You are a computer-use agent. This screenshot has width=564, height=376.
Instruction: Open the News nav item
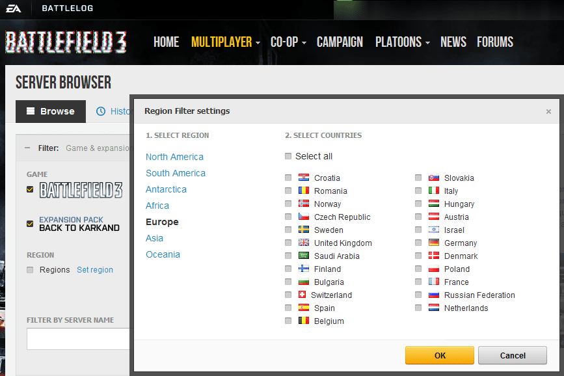[x=453, y=42]
